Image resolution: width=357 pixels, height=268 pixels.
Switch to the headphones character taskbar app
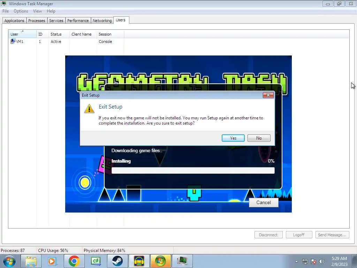pyautogui.click(x=139, y=261)
